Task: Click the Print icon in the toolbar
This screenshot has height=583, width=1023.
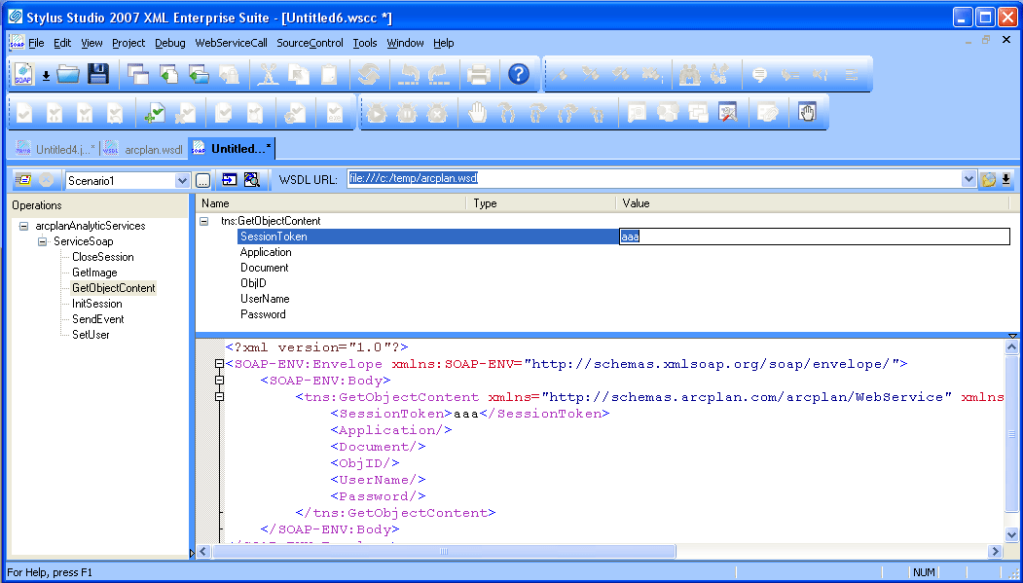Action: point(478,74)
